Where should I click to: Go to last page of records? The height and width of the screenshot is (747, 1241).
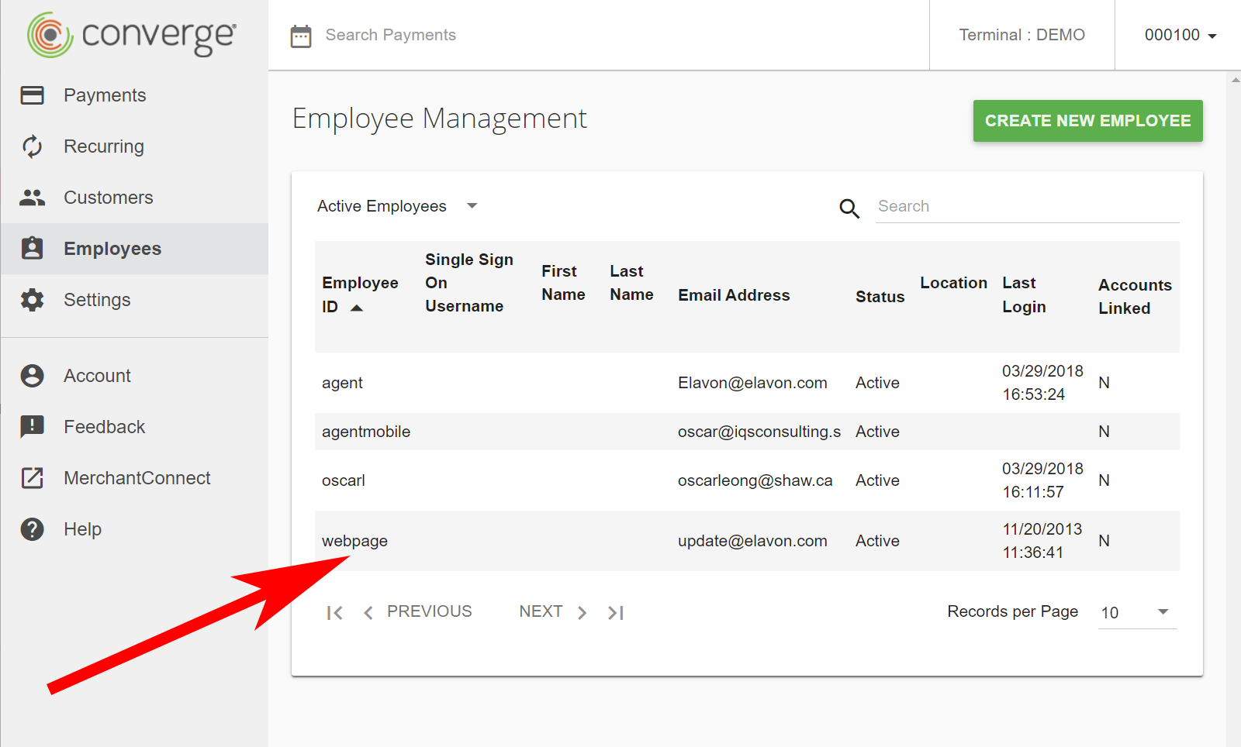616,613
